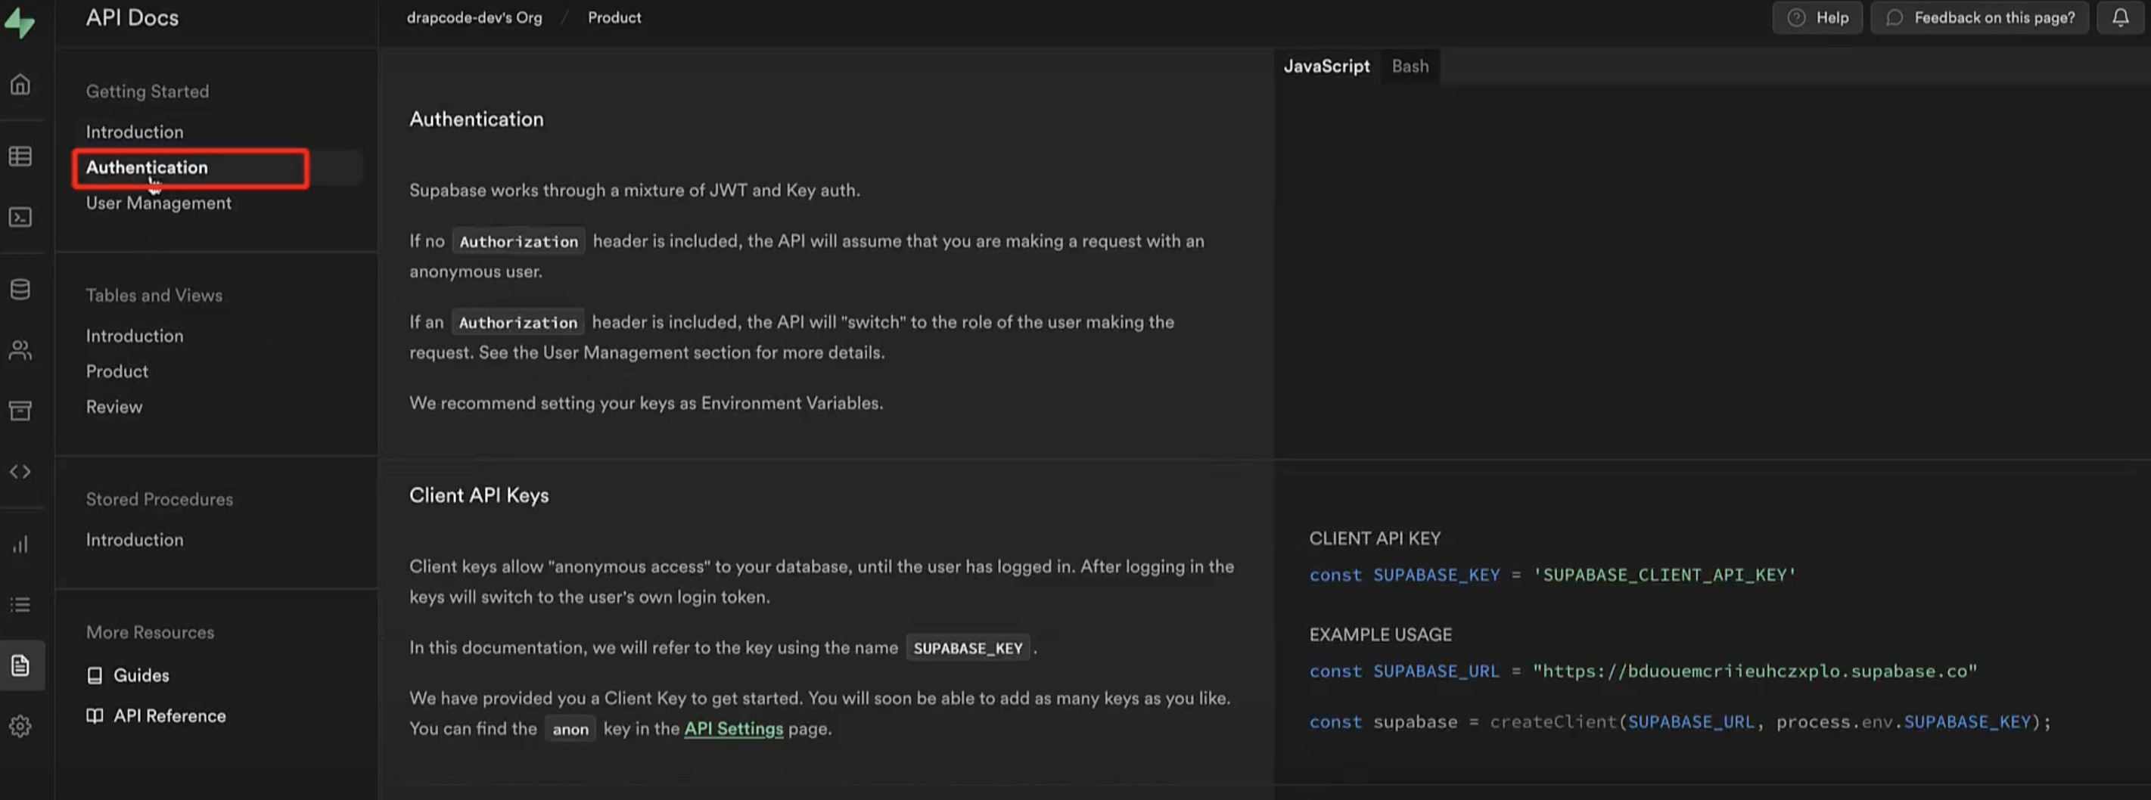
Task: Open the Product table docs
Action: click(x=117, y=371)
